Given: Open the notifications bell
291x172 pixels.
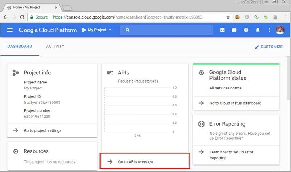Looking at the screenshot, I should [x=258, y=30].
